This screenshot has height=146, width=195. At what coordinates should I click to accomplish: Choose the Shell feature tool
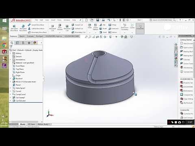click(x=103, y=32)
